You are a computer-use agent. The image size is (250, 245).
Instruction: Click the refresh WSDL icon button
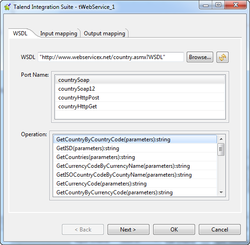click(222, 57)
